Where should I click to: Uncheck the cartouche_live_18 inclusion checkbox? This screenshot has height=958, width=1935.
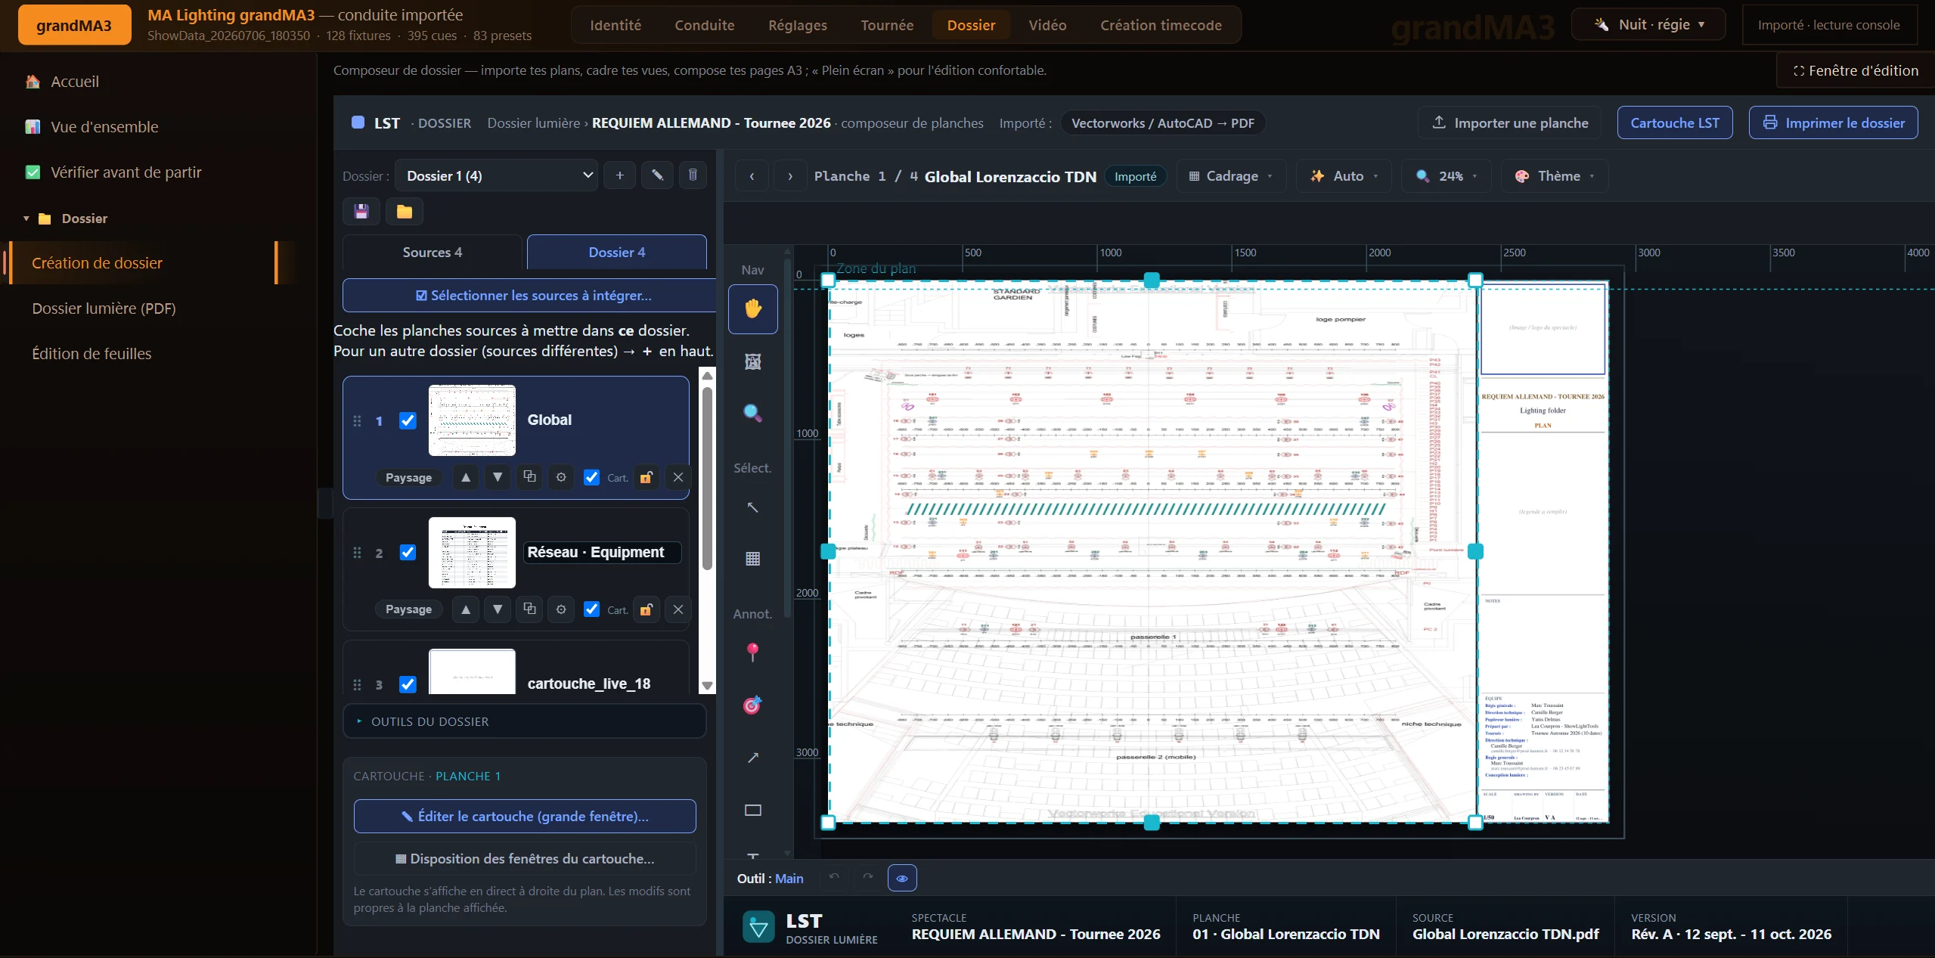(x=408, y=684)
